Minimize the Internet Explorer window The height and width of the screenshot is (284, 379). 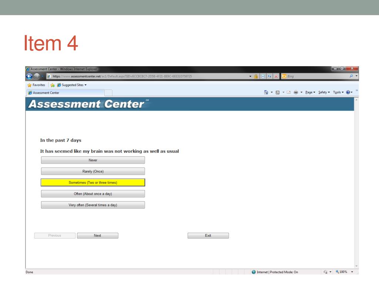point(335,68)
